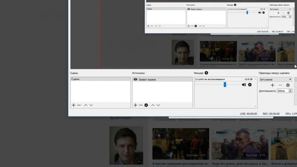Click the Сцены panel heading
The height and width of the screenshot is (167, 297).
click(x=74, y=73)
